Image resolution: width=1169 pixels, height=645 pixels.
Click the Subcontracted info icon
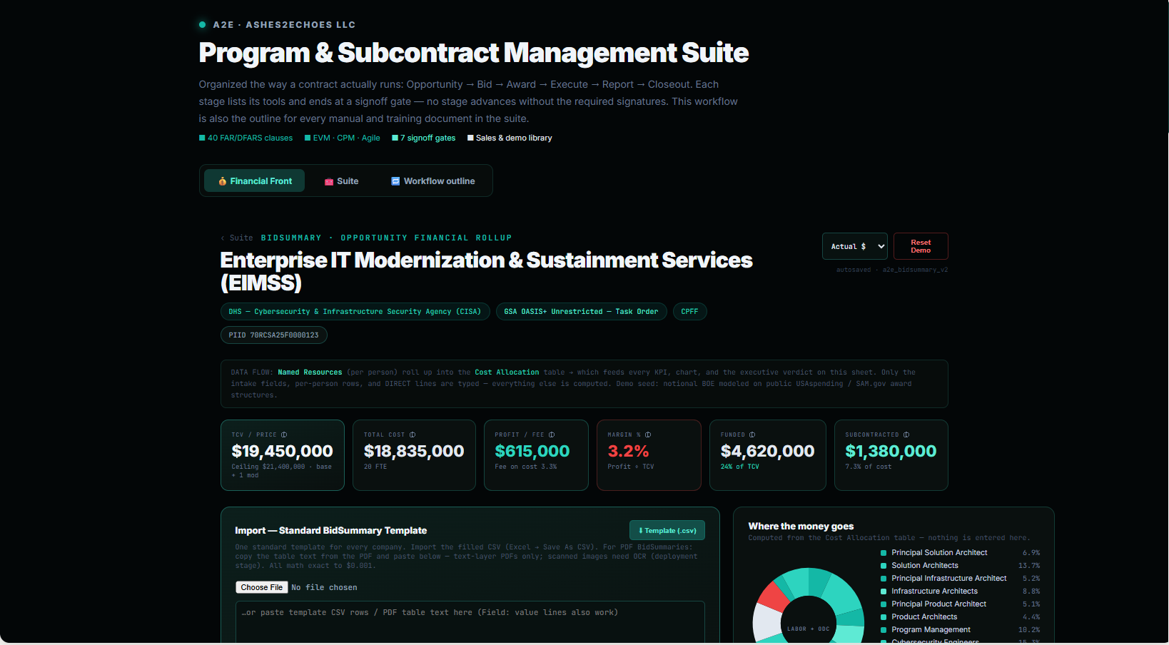click(x=906, y=435)
